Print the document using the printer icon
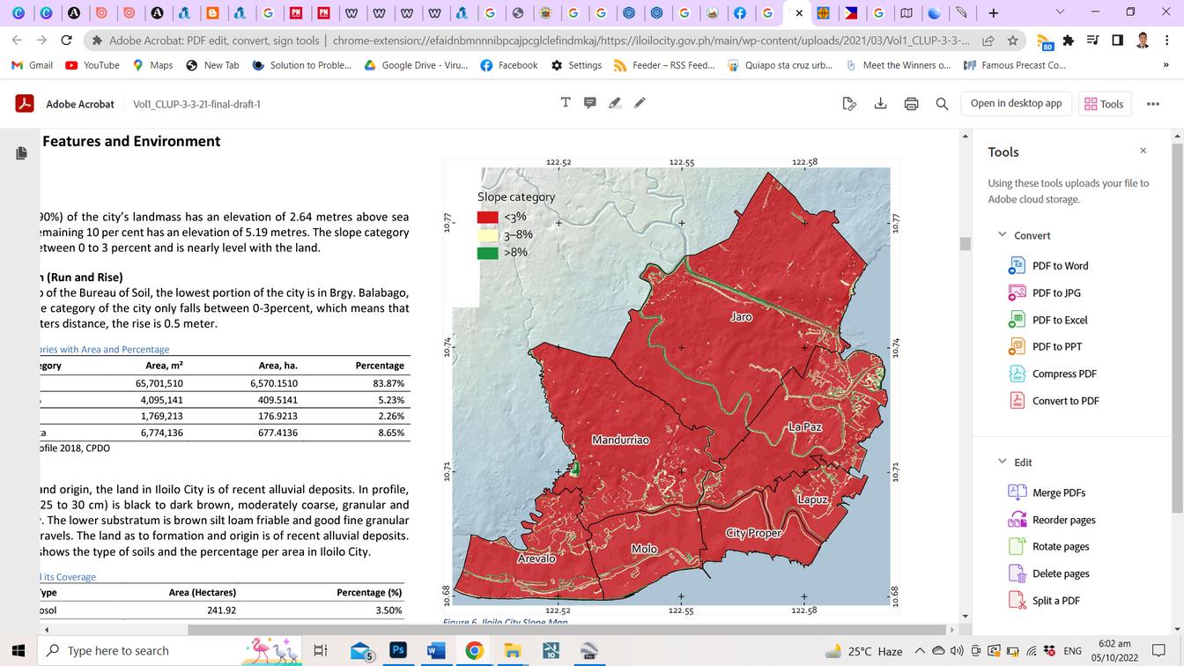Image resolution: width=1184 pixels, height=666 pixels. pyautogui.click(x=911, y=104)
